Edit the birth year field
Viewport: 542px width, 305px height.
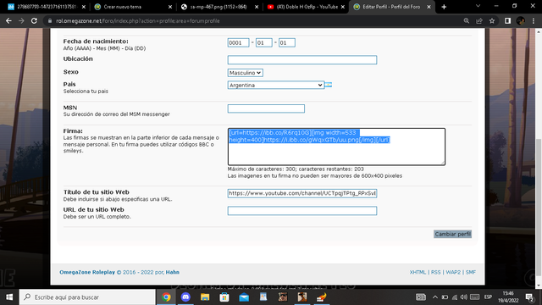pyautogui.click(x=238, y=43)
